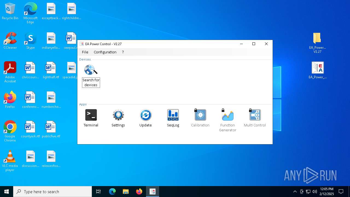350x197 pixels.
Task: Maximize the EA Power Control window
Action: click(x=254, y=44)
